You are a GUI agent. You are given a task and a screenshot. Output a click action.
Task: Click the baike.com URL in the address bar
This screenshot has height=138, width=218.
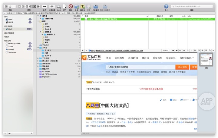pos(117,51)
